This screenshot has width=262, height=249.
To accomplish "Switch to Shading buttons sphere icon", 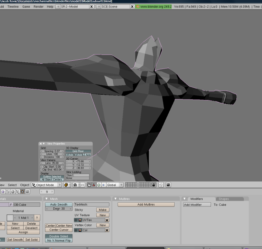I will pyautogui.click(x=13, y=192).
